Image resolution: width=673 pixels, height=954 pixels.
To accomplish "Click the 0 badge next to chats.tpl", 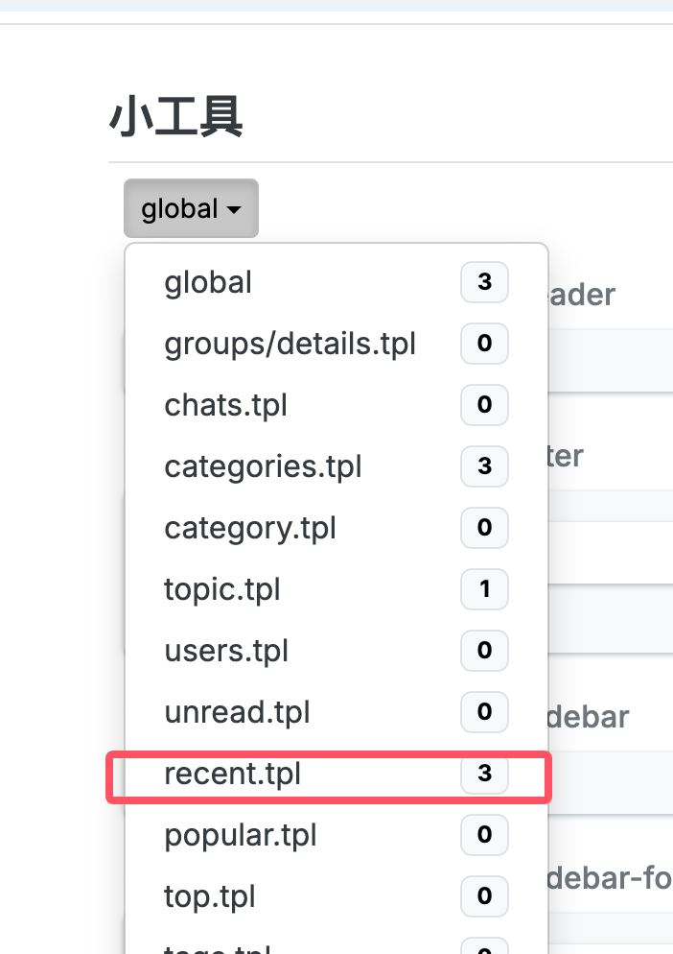I will [x=484, y=405].
